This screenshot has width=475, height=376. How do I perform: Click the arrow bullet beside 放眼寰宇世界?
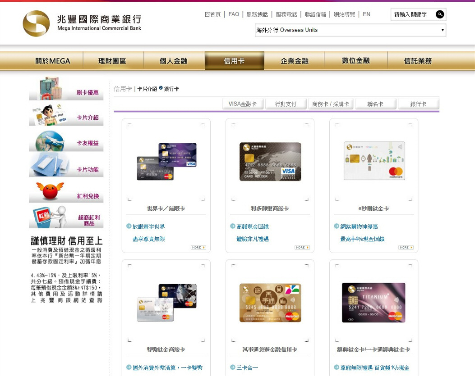click(129, 226)
